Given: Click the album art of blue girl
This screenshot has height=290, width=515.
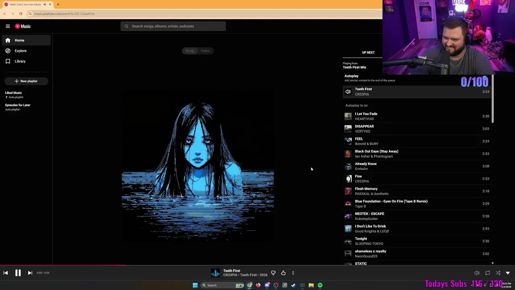Looking at the screenshot, I should (x=198, y=168).
